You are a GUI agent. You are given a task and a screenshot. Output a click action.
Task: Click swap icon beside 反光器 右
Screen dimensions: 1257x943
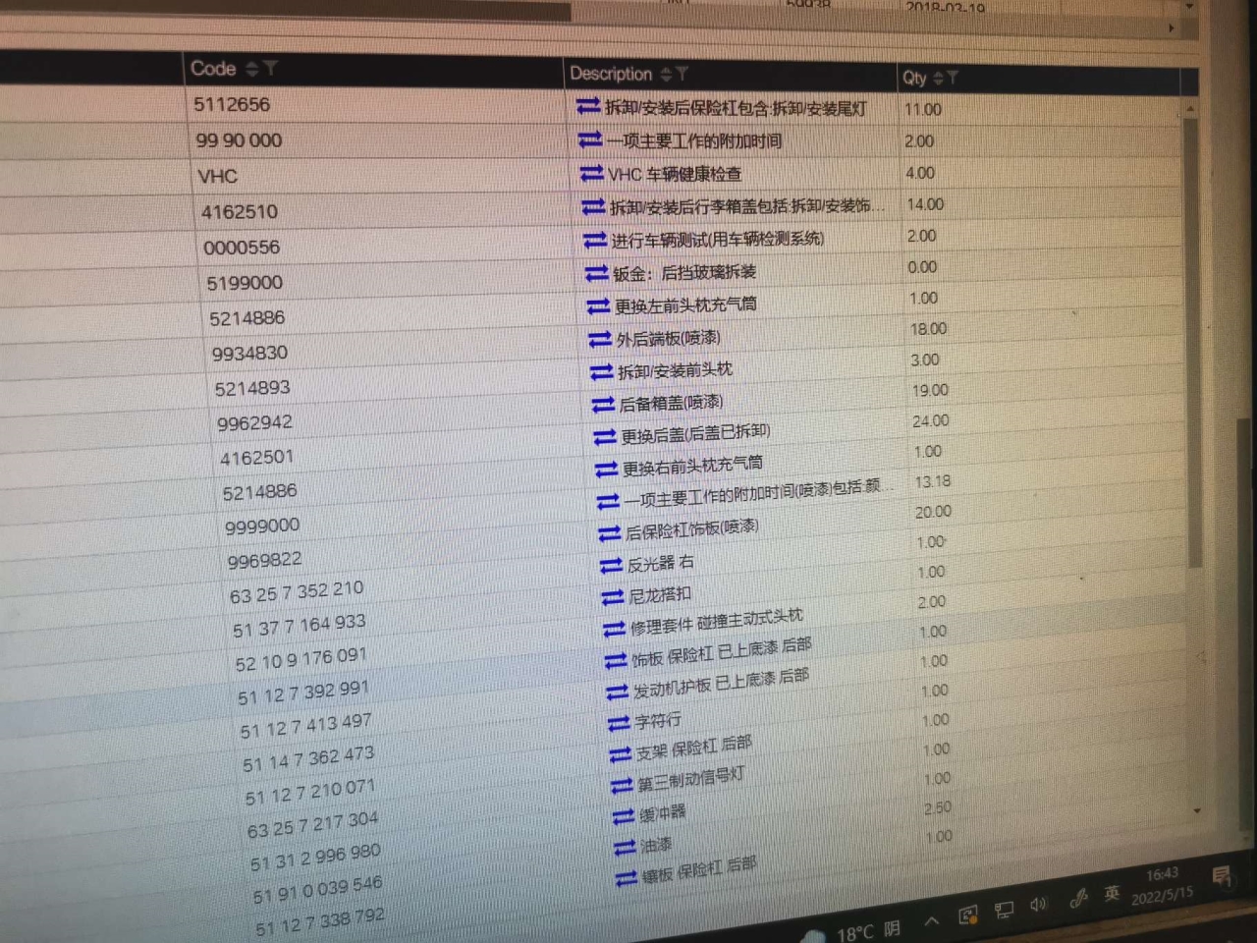point(612,566)
